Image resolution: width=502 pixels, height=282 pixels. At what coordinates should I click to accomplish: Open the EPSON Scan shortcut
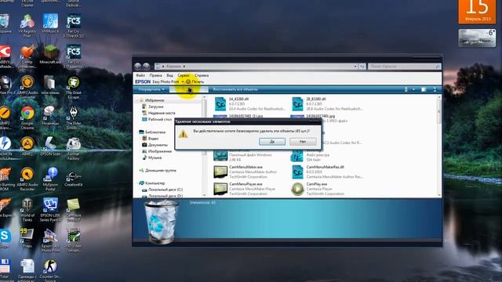click(50, 146)
